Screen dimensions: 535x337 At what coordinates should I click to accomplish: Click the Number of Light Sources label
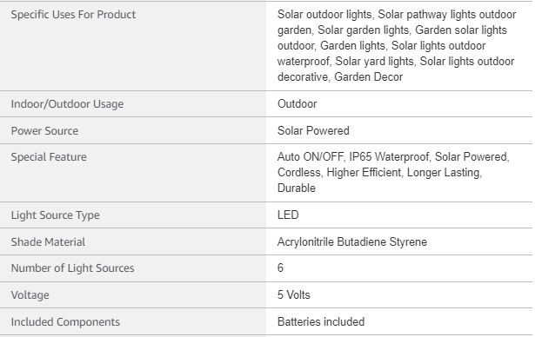[73, 268]
